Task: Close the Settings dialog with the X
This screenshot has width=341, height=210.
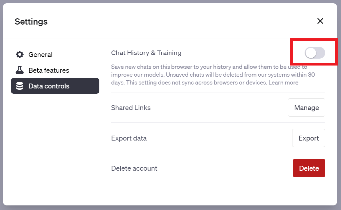Action: point(320,21)
